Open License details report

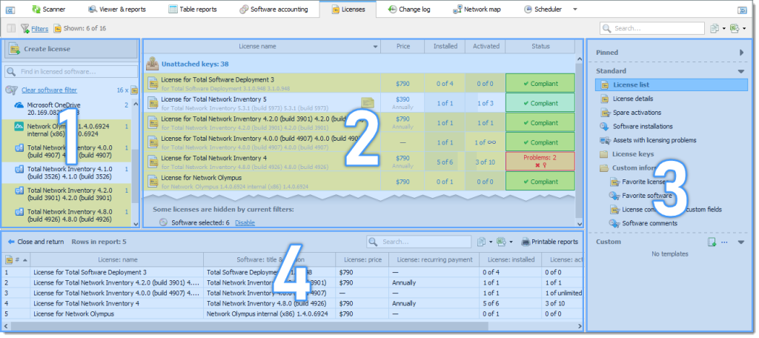[633, 99]
